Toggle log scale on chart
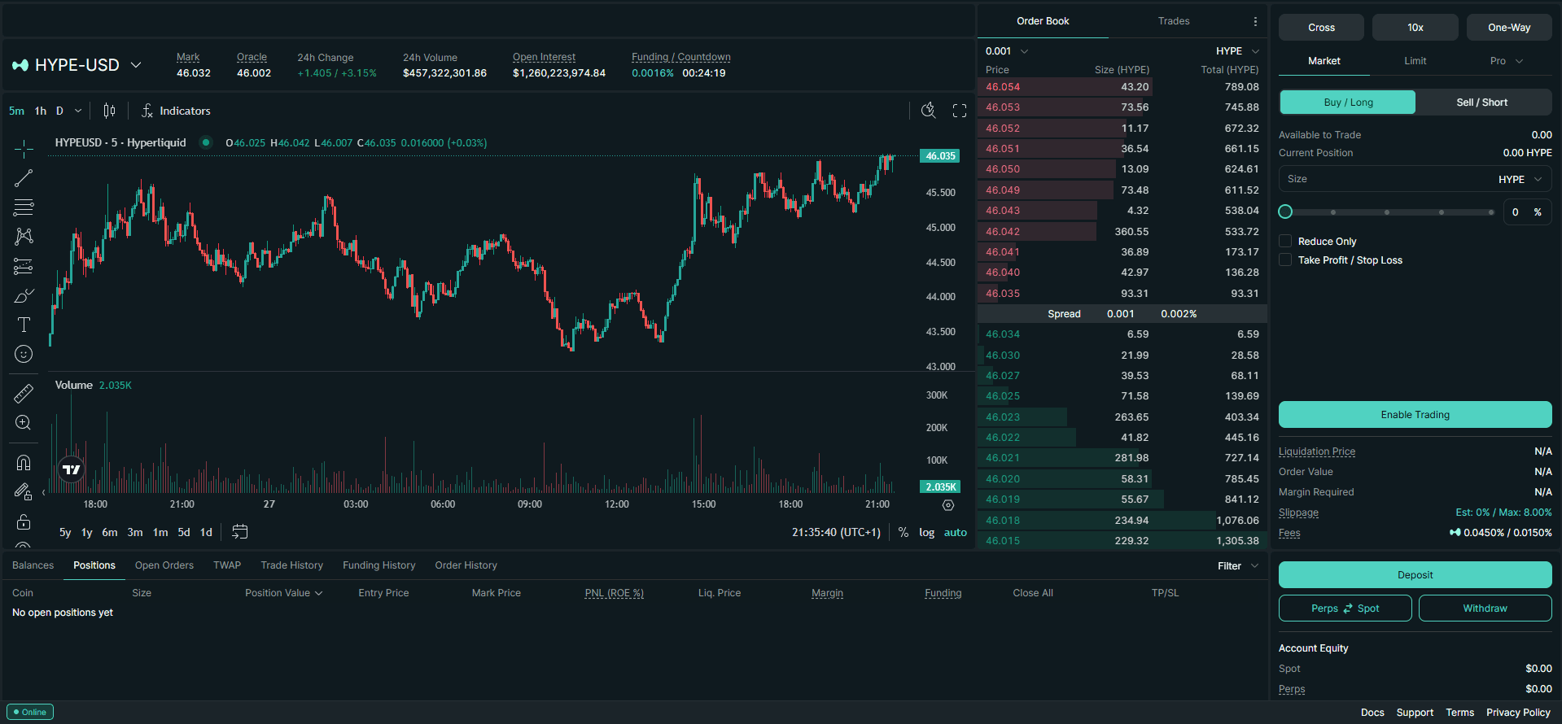The height and width of the screenshot is (724, 1562). (927, 532)
